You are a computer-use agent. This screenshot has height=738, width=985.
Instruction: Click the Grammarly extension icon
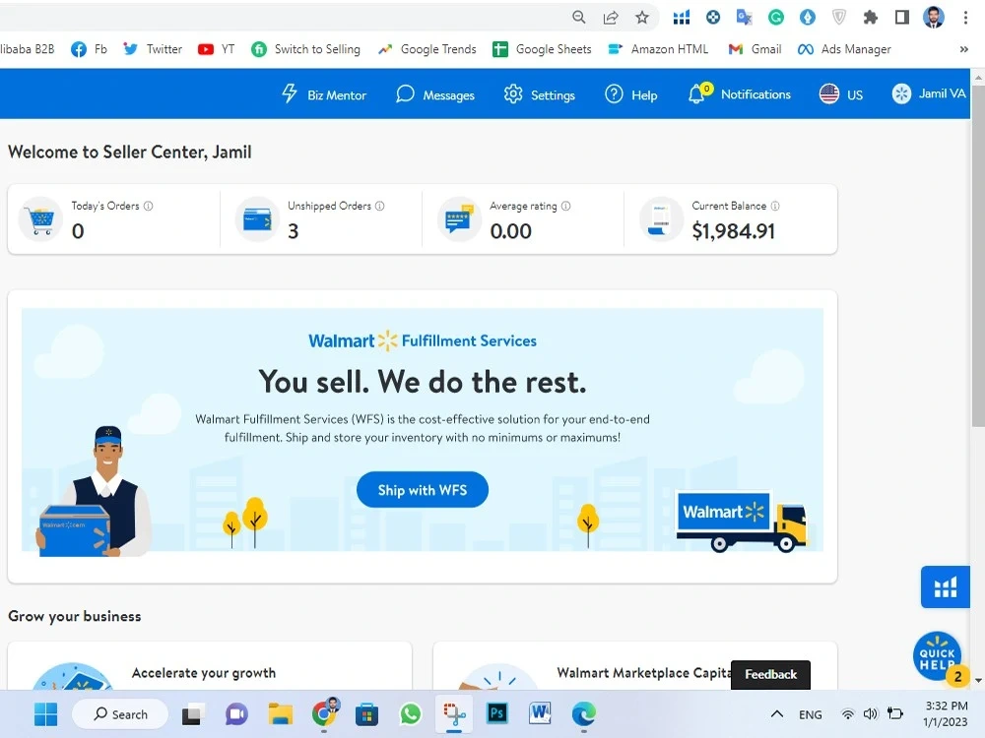click(x=776, y=18)
